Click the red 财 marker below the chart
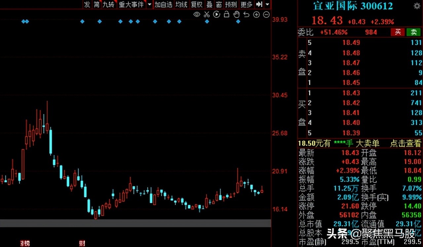 point(82,244)
